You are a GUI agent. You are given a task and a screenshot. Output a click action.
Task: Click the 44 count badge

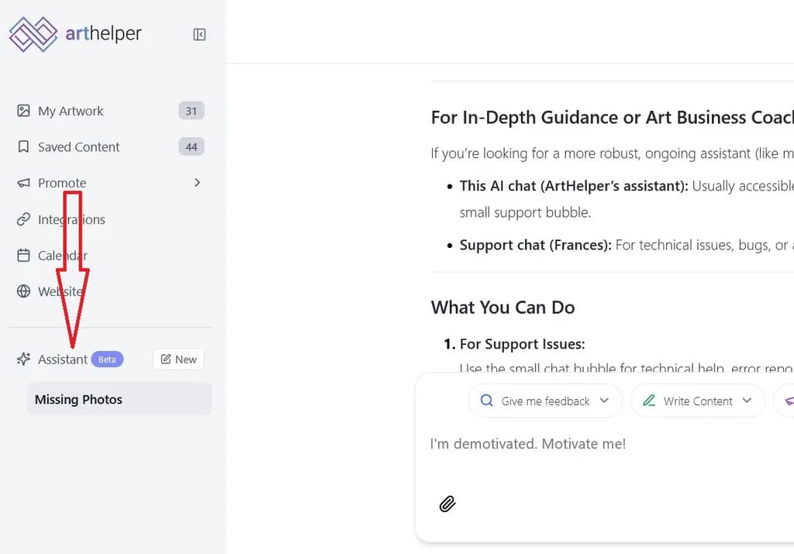coord(191,146)
